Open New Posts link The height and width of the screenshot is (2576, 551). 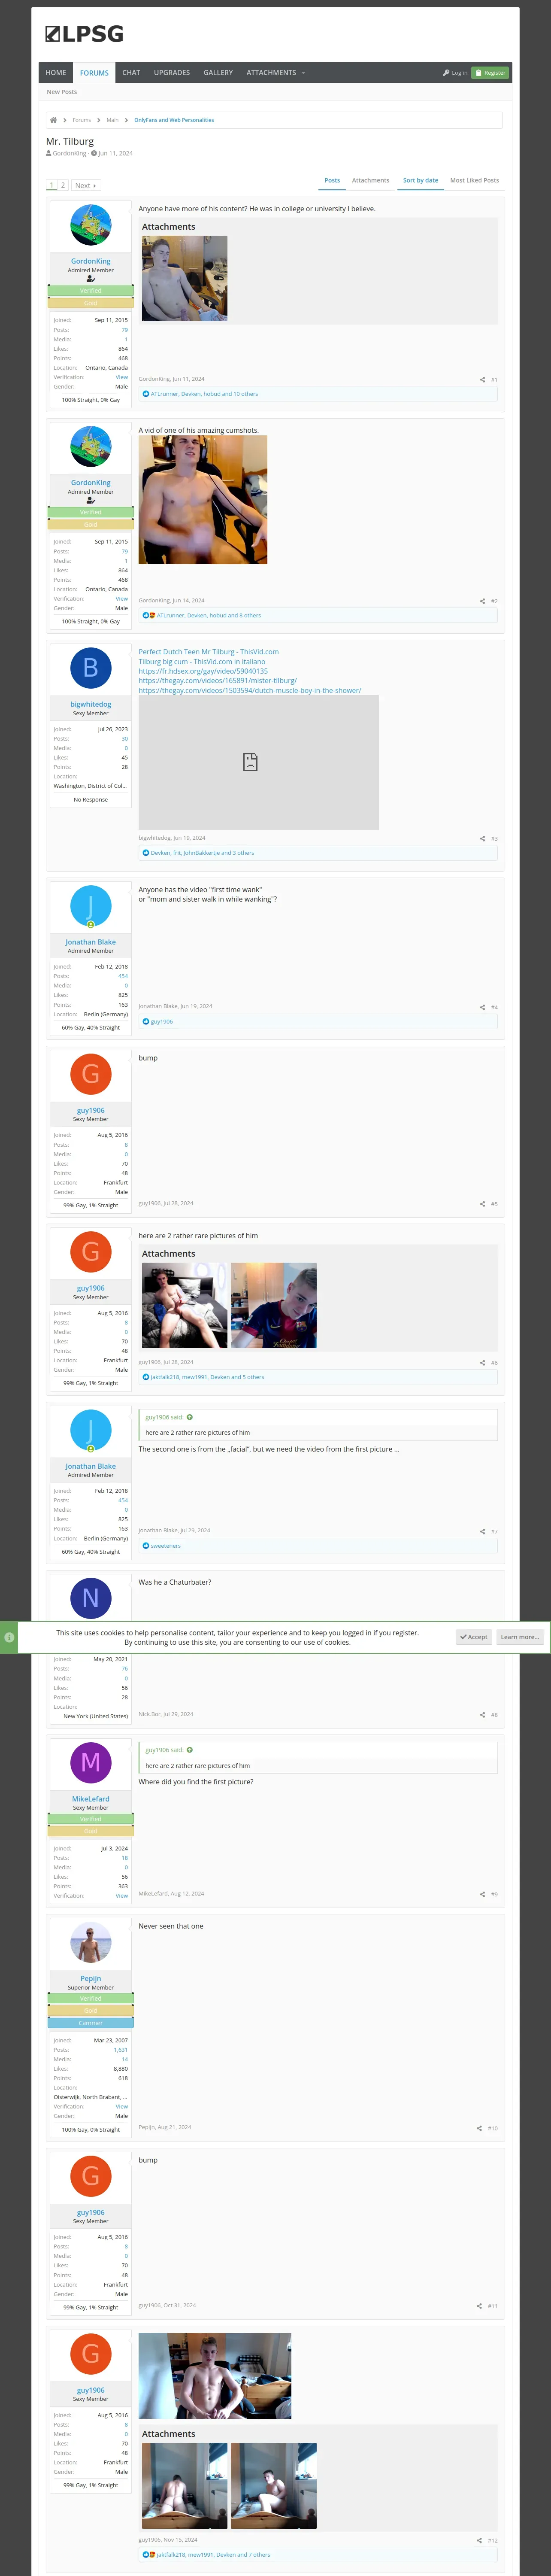[62, 92]
